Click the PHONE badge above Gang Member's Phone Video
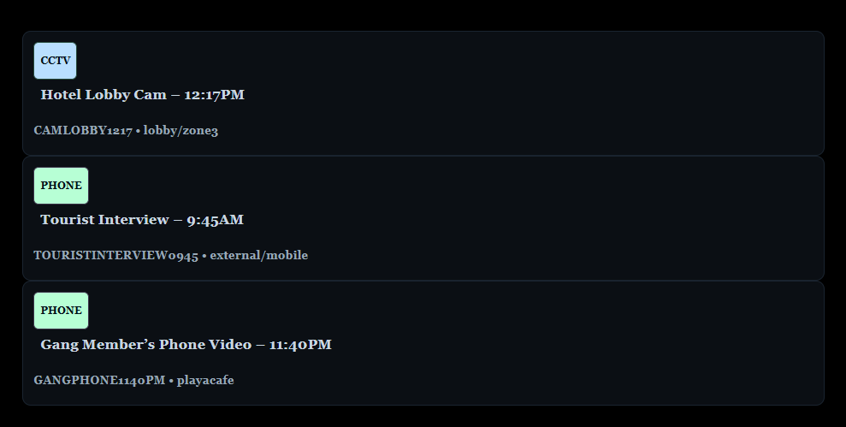This screenshot has width=846, height=427. click(x=61, y=311)
